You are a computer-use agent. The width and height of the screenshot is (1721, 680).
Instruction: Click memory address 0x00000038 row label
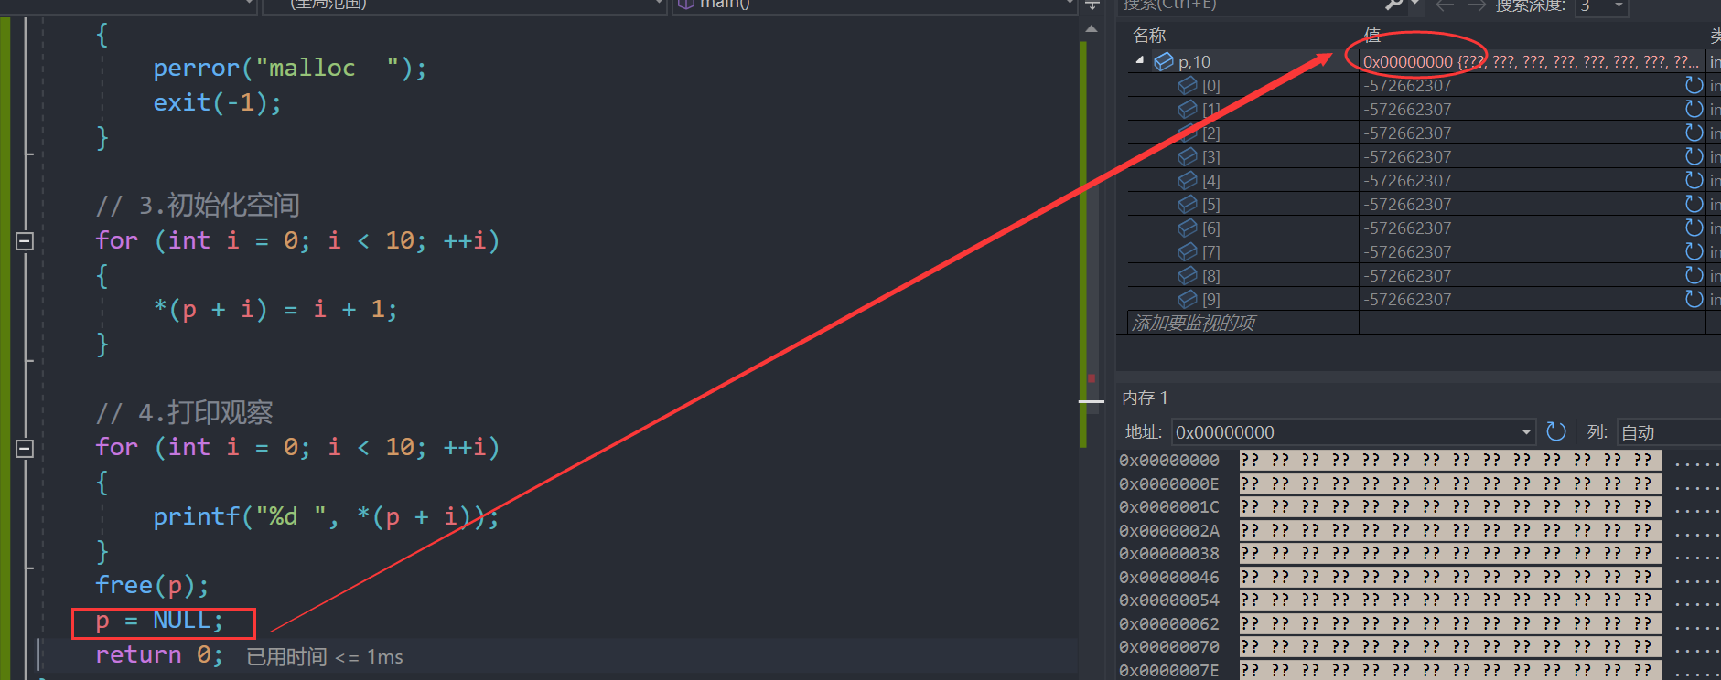coord(1169,553)
